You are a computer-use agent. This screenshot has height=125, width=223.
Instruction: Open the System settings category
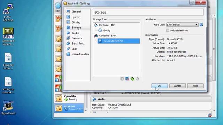[78, 17]
